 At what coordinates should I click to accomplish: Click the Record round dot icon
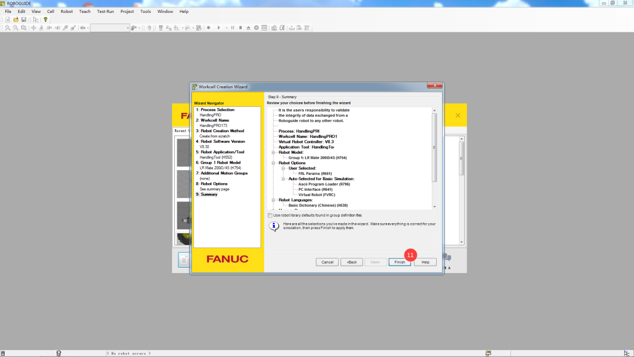[x=208, y=28]
